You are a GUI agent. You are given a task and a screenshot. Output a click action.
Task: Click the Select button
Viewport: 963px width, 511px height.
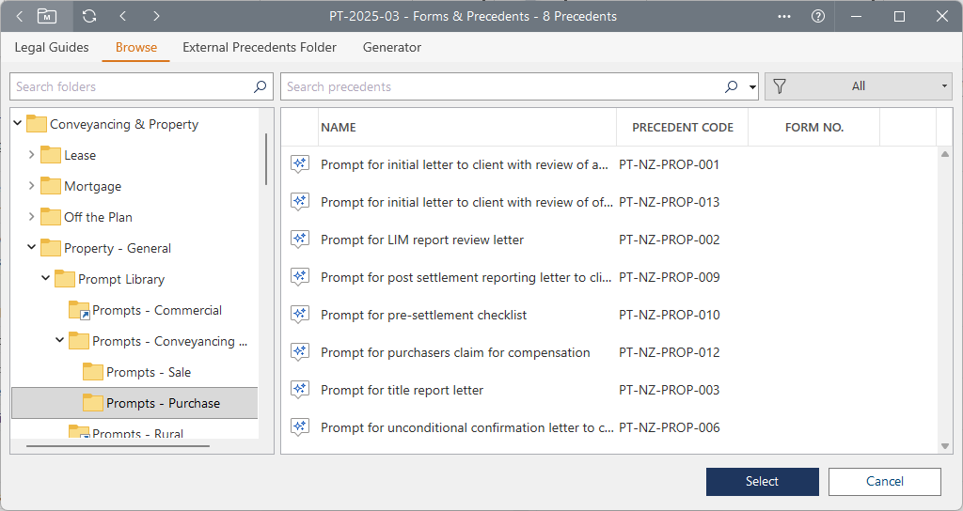[762, 482]
